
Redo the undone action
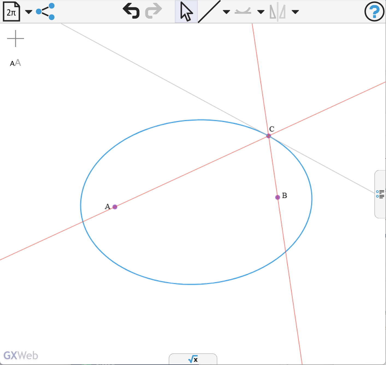[154, 11]
